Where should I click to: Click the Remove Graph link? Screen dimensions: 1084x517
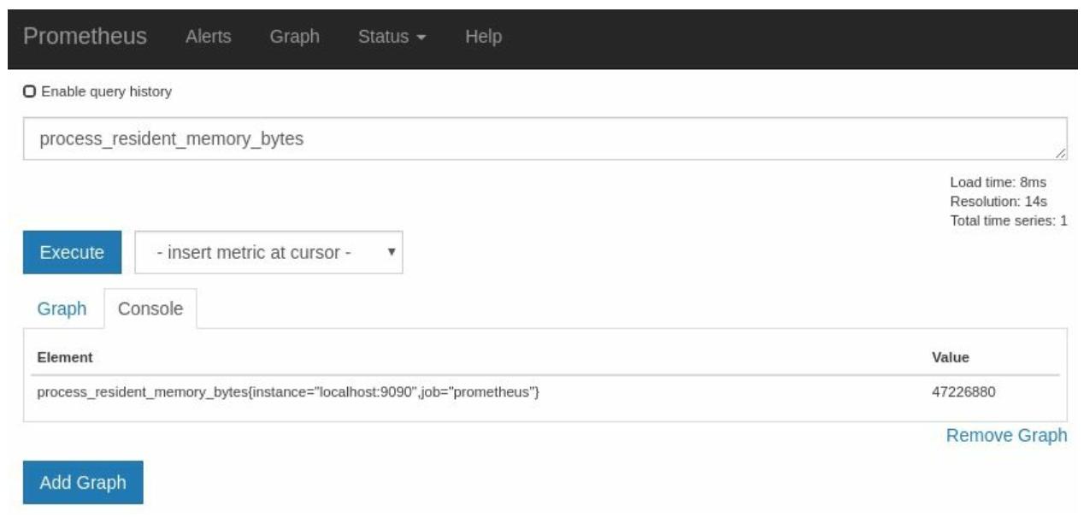tap(1006, 436)
